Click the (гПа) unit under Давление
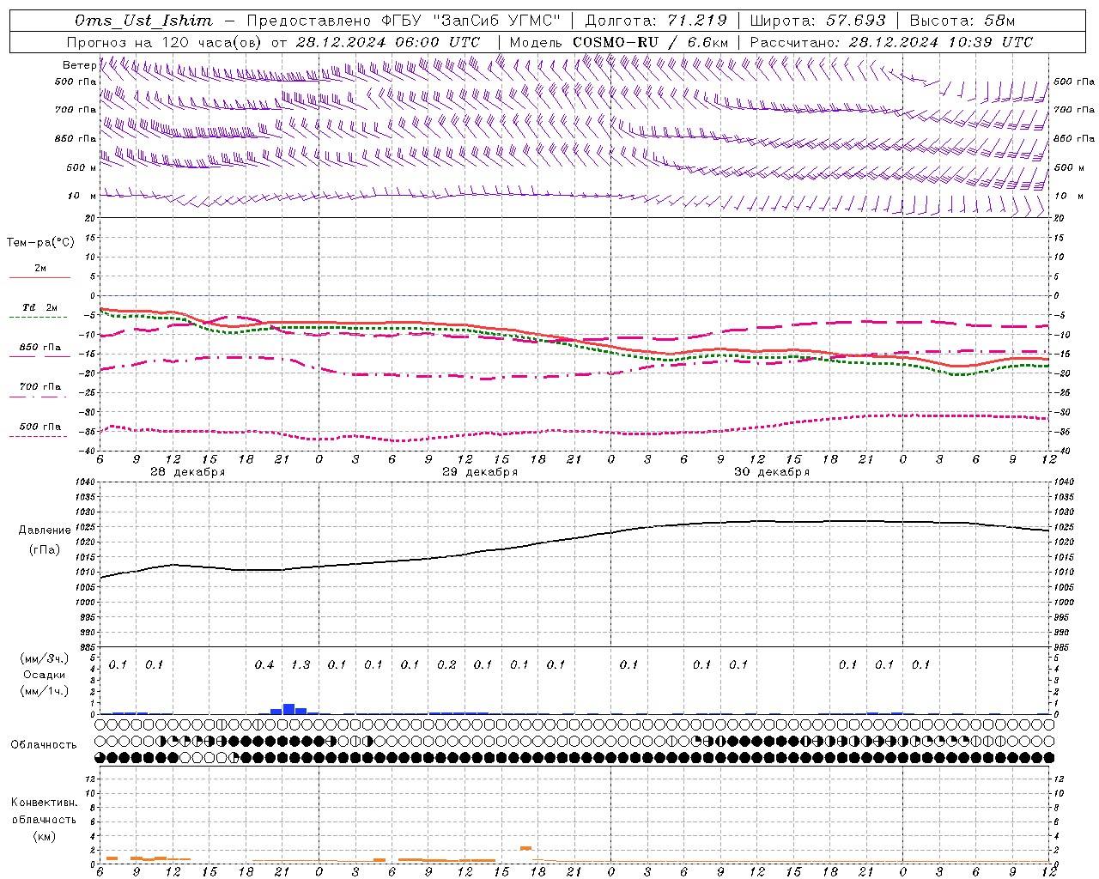 coord(45,549)
